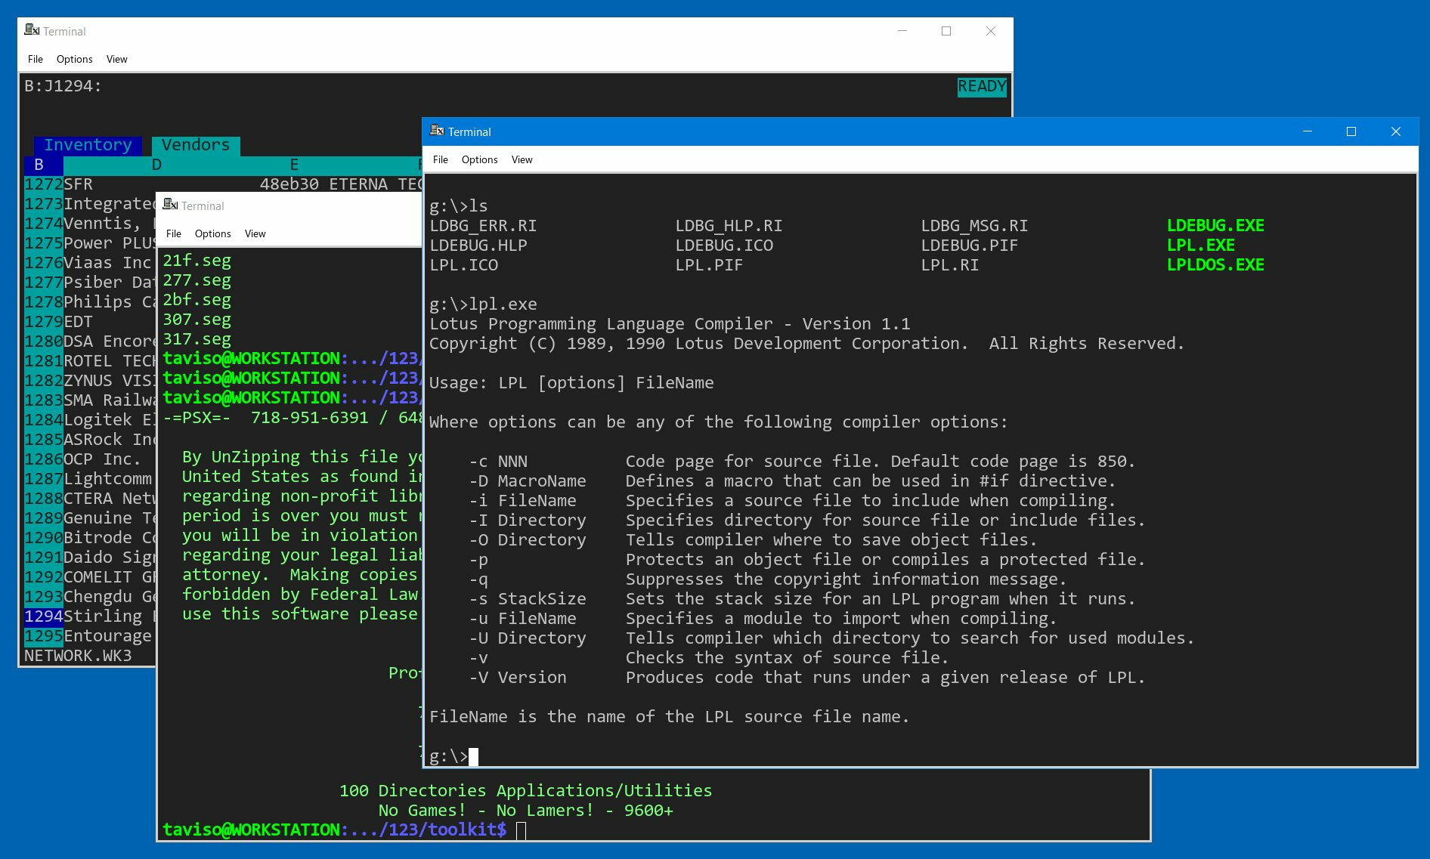Close the back spreadsheet Terminal window
The width and height of the screenshot is (1430, 859).
tap(991, 31)
